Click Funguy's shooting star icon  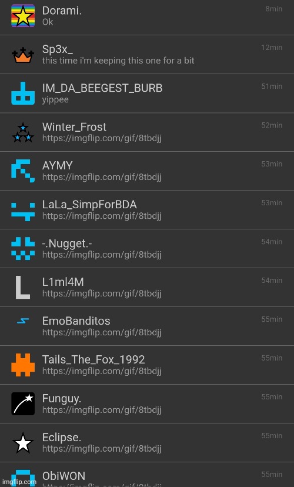click(23, 403)
